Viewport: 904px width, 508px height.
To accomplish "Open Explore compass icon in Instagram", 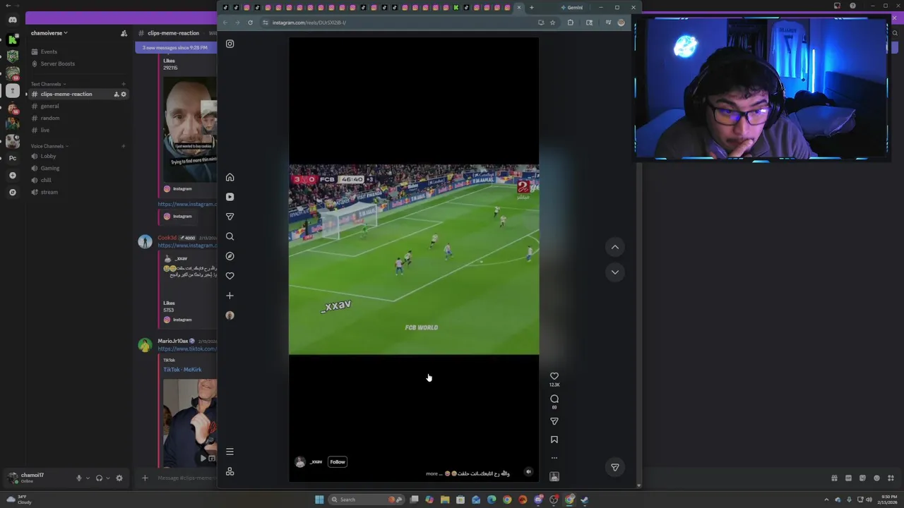I will [230, 256].
